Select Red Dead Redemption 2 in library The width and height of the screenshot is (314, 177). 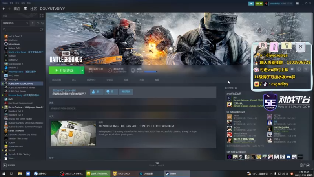(20, 103)
